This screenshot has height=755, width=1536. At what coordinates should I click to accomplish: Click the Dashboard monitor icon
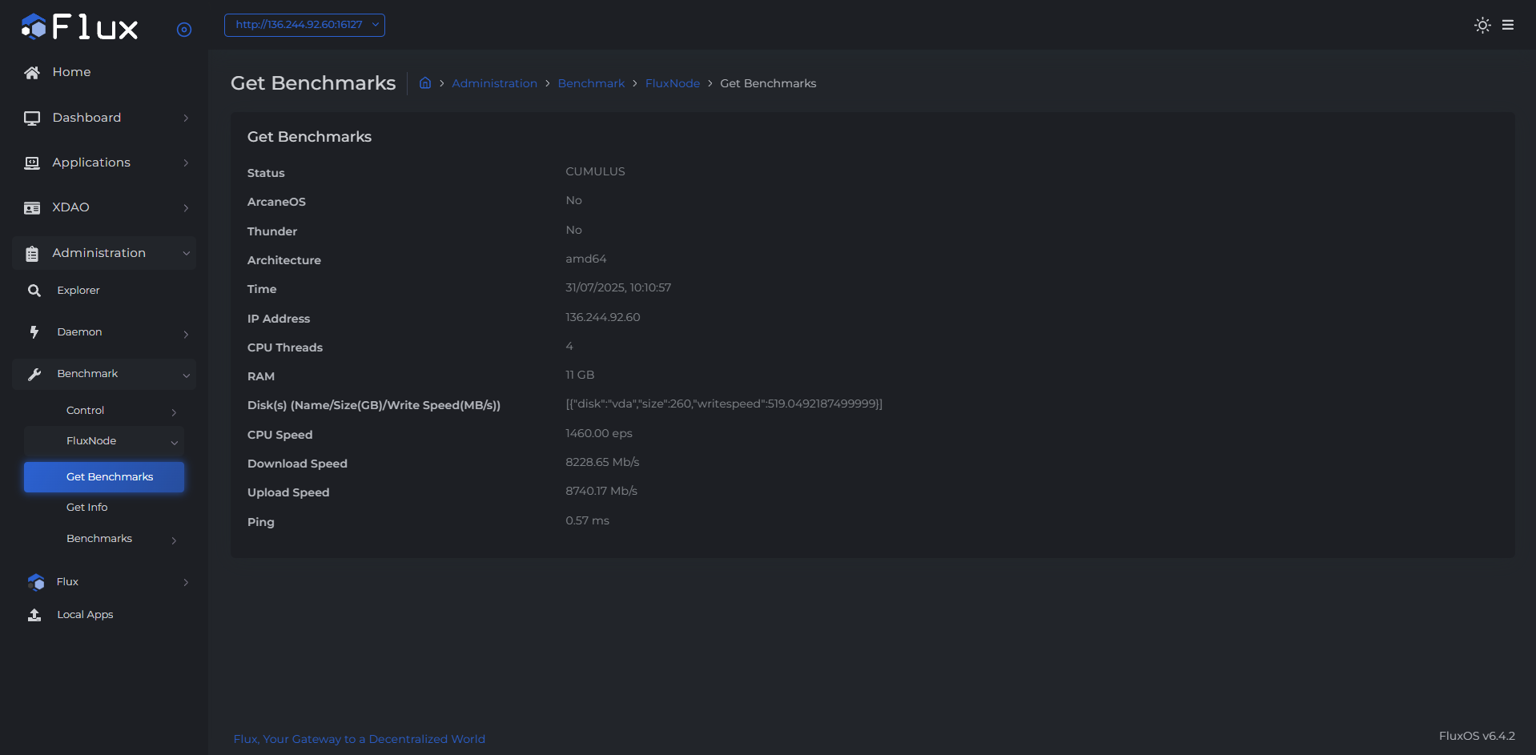(32, 118)
